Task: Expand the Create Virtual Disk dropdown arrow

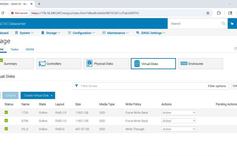Action: [x=52, y=96]
